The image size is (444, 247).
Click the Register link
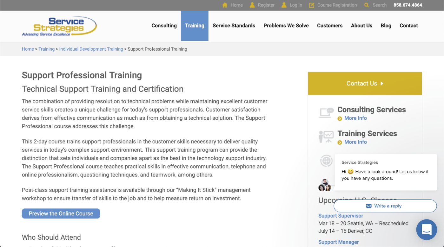click(x=266, y=5)
